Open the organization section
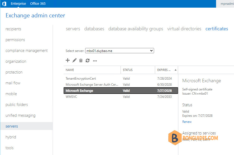Viewport: 234px width, 155px height. pyautogui.click(x=16, y=61)
